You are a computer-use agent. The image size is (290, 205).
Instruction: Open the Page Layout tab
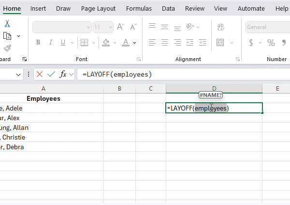[x=98, y=9]
